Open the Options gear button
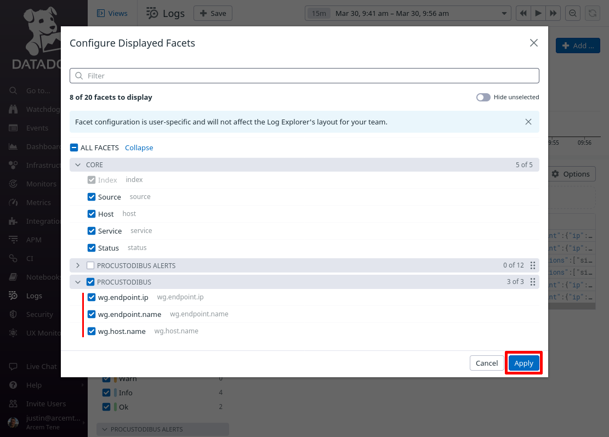This screenshot has height=437, width=609. click(x=571, y=174)
